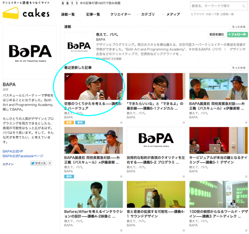Click the cakes logo
This screenshot has height=234, width=249.
26,13
